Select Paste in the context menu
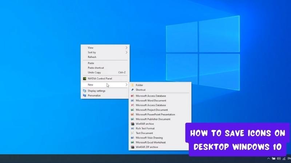 (105, 63)
